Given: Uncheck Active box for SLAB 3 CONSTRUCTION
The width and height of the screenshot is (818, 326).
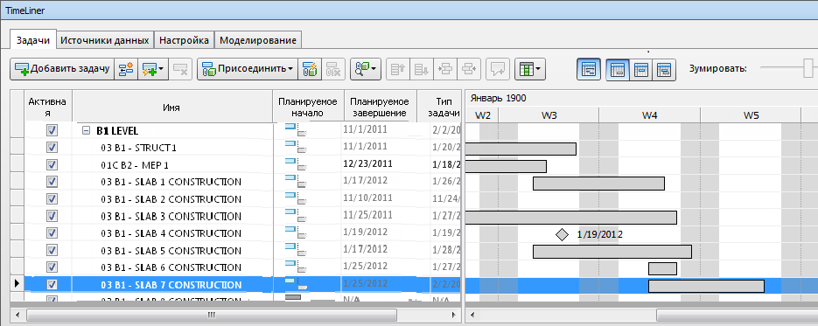Looking at the screenshot, I should click(x=52, y=216).
